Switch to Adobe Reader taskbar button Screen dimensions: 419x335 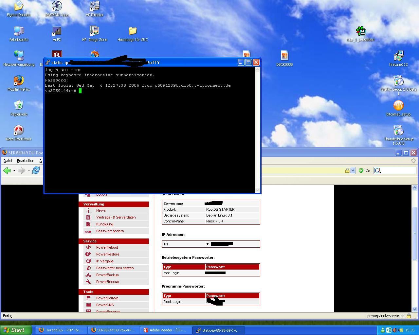pyautogui.click(x=166, y=330)
